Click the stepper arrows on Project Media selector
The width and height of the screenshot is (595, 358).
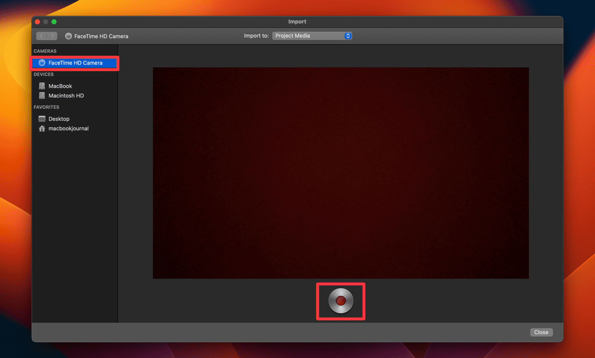(348, 36)
